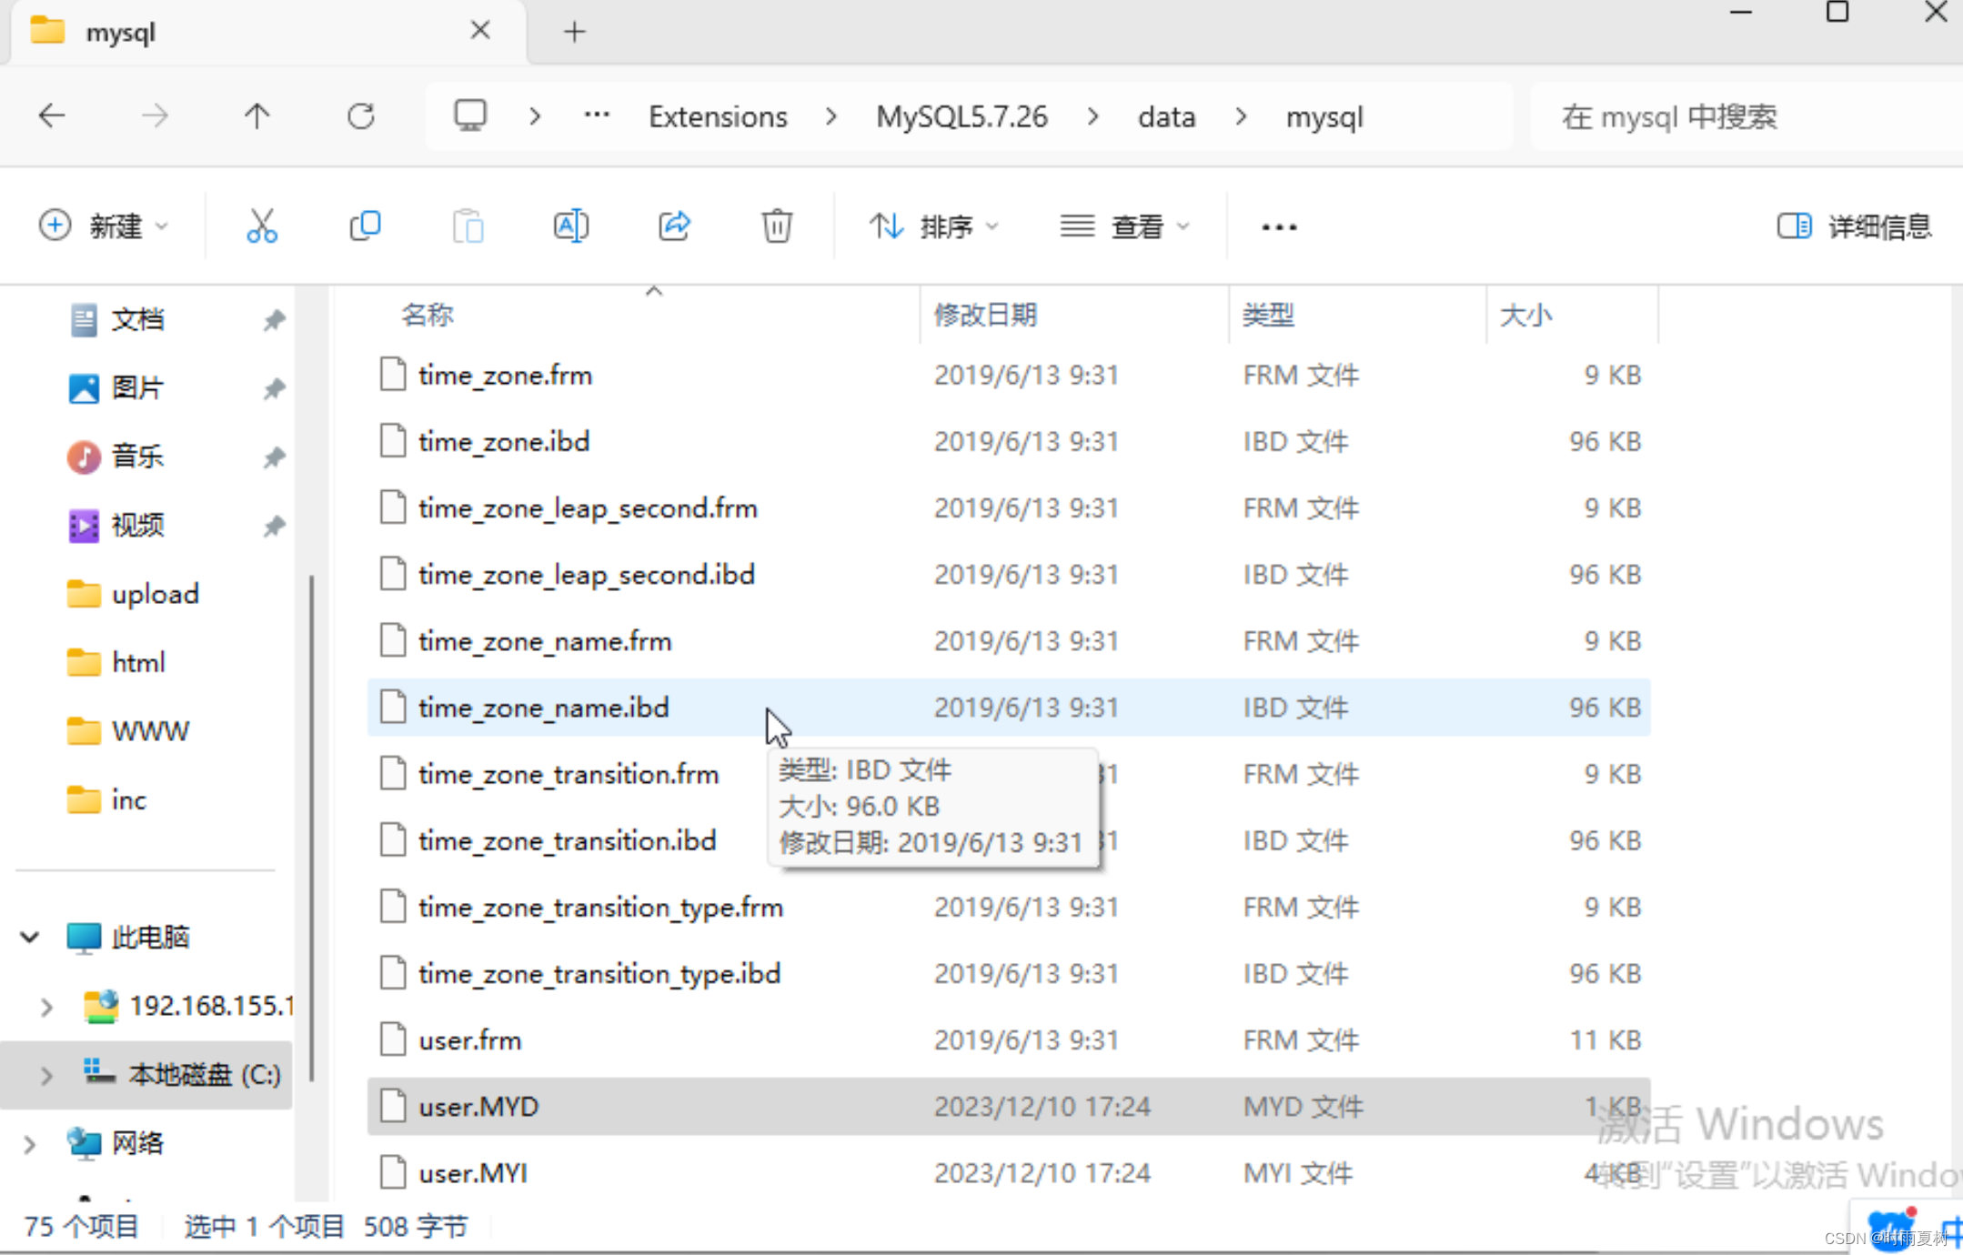This screenshot has height=1255, width=1963.
Task: Expand the 网络 Network node
Action: (x=30, y=1144)
